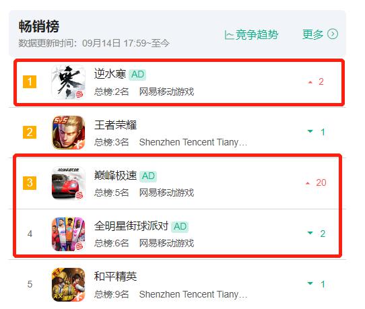Click the 和平精英 game icon
The image size is (365, 309).
tap(68, 285)
